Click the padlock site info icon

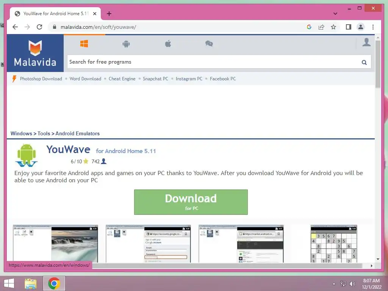pyautogui.click(x=55, y=27)
